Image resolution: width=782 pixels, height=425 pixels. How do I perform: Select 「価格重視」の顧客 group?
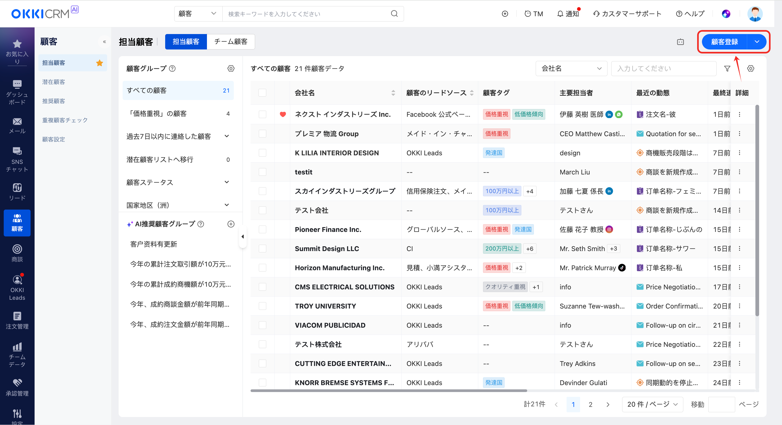(x=178, y=114)
